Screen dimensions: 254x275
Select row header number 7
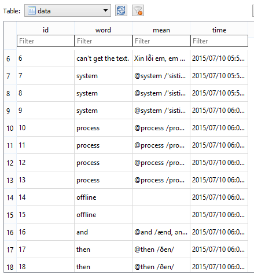coord(10,76)
